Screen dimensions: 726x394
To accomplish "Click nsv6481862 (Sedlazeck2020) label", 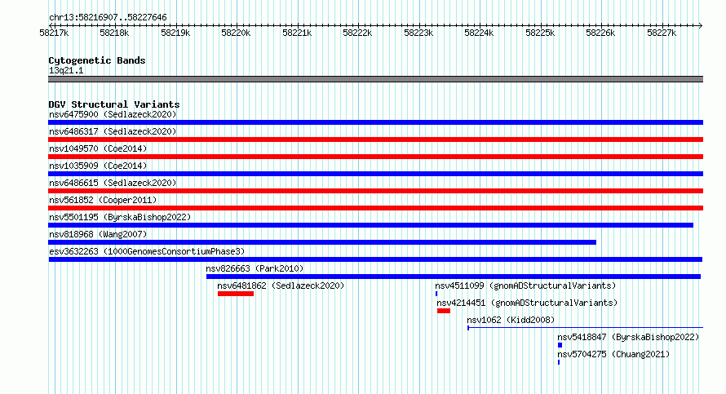I will coord(281,286).
